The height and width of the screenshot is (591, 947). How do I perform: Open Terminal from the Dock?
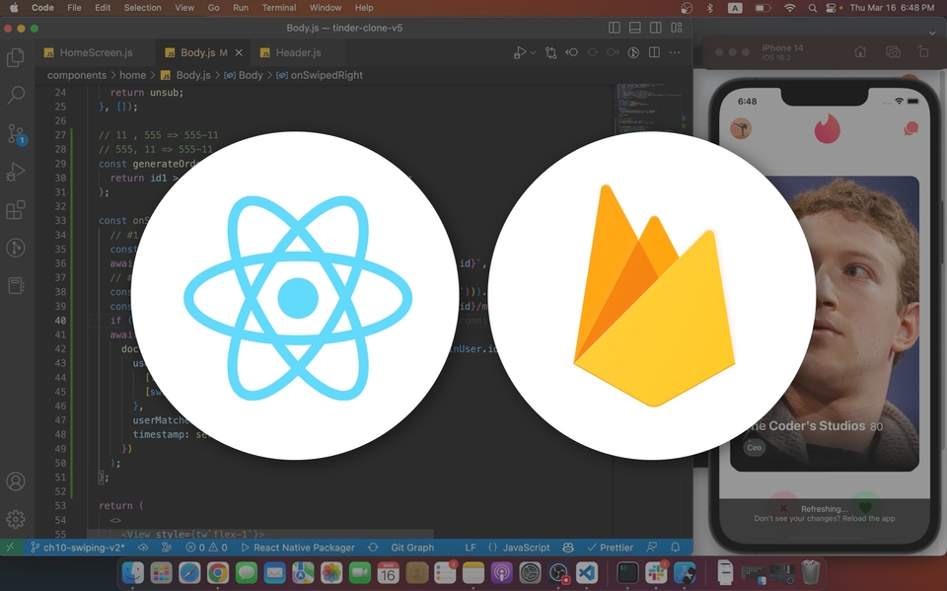[627, 572]
